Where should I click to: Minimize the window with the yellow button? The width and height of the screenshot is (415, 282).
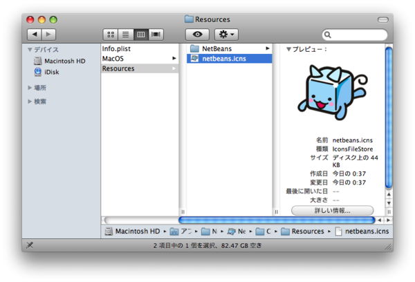(x=41, y=19)
